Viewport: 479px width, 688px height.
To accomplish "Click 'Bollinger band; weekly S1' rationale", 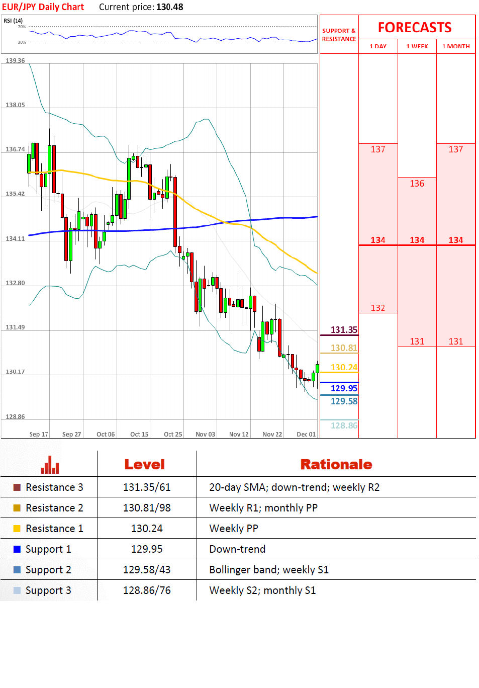I will tap(269, 570).
